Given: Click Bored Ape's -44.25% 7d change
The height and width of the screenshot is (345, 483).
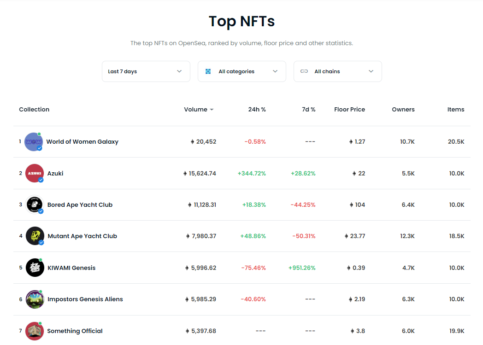Looking at the screenshot, I should tap(303, 205).
